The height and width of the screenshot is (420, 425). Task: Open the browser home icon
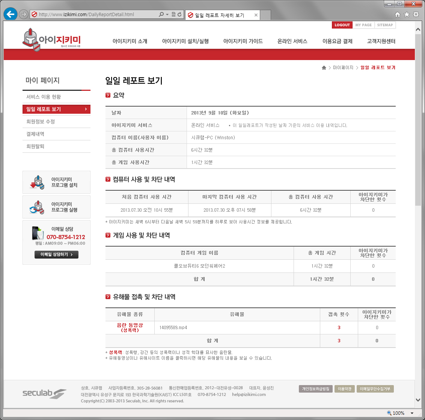[x=398, y=15]
